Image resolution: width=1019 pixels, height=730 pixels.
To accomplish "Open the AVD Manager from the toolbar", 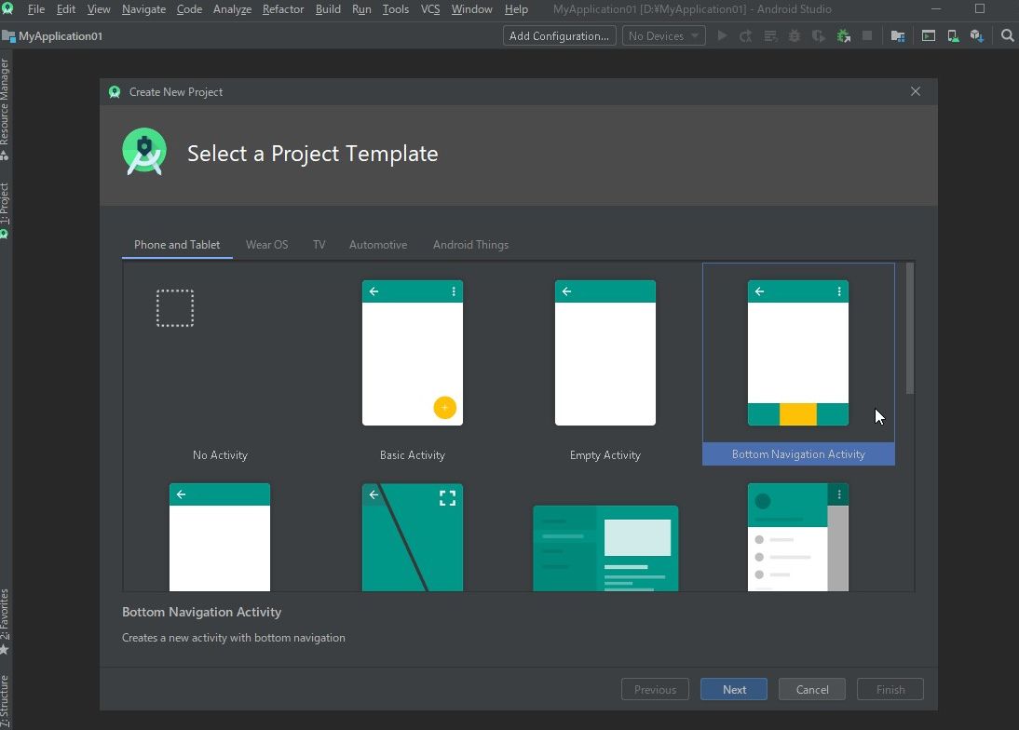I will click(x=929, y=35).
